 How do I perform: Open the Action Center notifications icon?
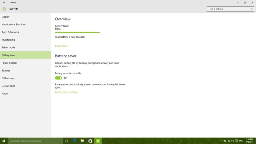click(236, 141)
